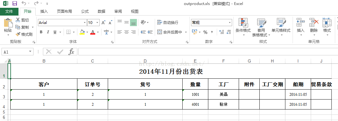Click Merge and Center 合并后居中
338x121 pixels.
[x=170, y=32]
